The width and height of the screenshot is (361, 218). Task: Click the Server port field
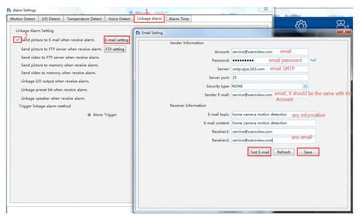[x=269, y=77]
